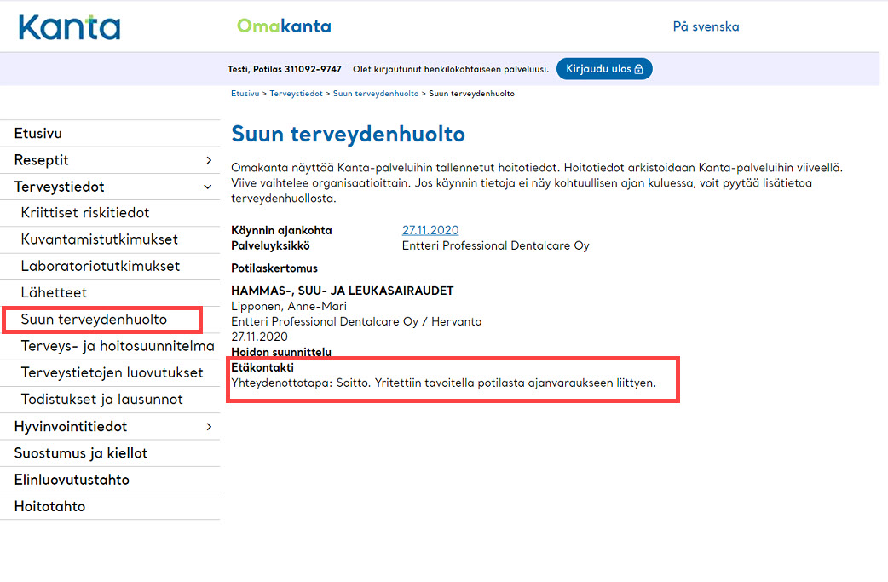Click the Käynnin ajankohta label
The height and width of the screenshot is (582, 888).
[281, 230]
